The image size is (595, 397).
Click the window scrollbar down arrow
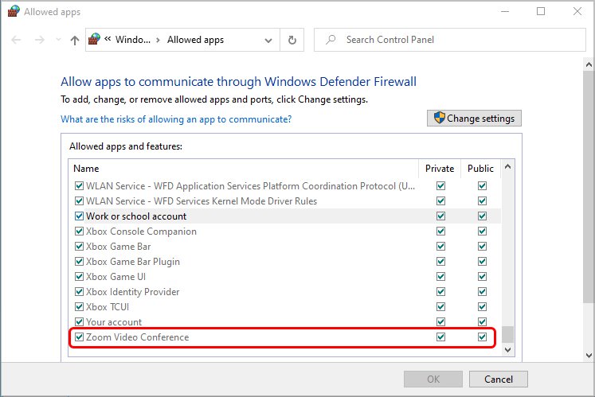589,356
